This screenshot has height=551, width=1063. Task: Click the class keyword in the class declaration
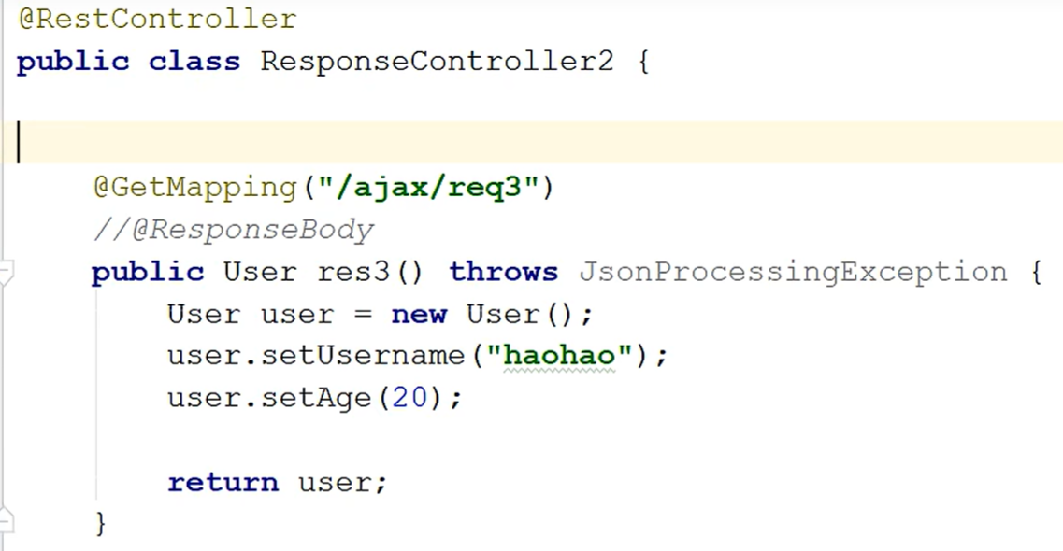point(194,62)
